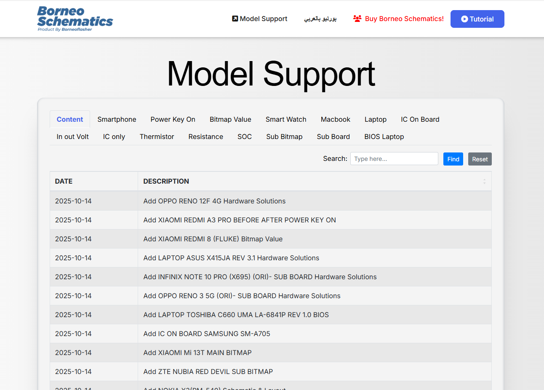Switch to the Macbook tab
Screen dimensions: 544x390
(x=335, y=119)
